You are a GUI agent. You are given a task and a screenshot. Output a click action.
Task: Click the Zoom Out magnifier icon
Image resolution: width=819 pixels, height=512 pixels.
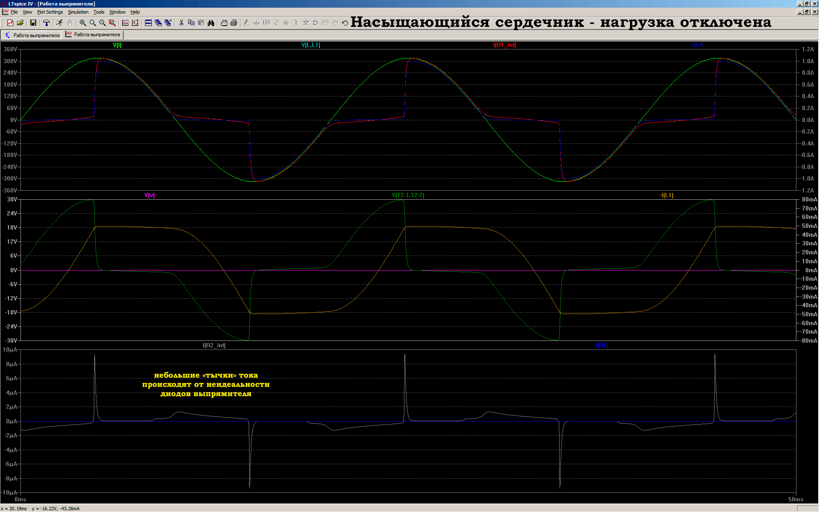102,23
